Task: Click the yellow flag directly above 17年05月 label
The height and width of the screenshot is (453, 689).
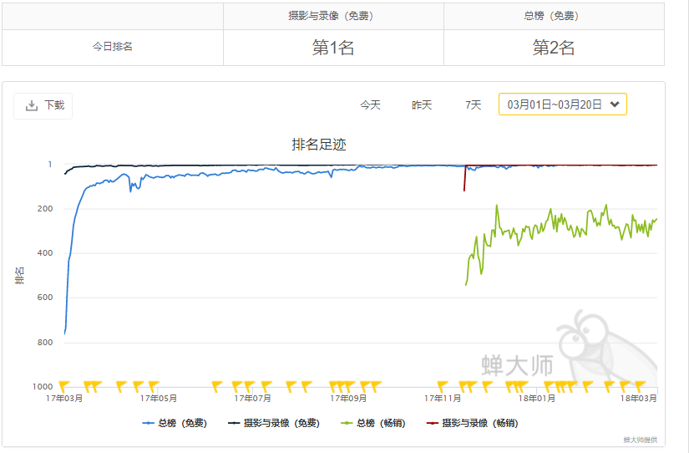Action: click(154, 385)
